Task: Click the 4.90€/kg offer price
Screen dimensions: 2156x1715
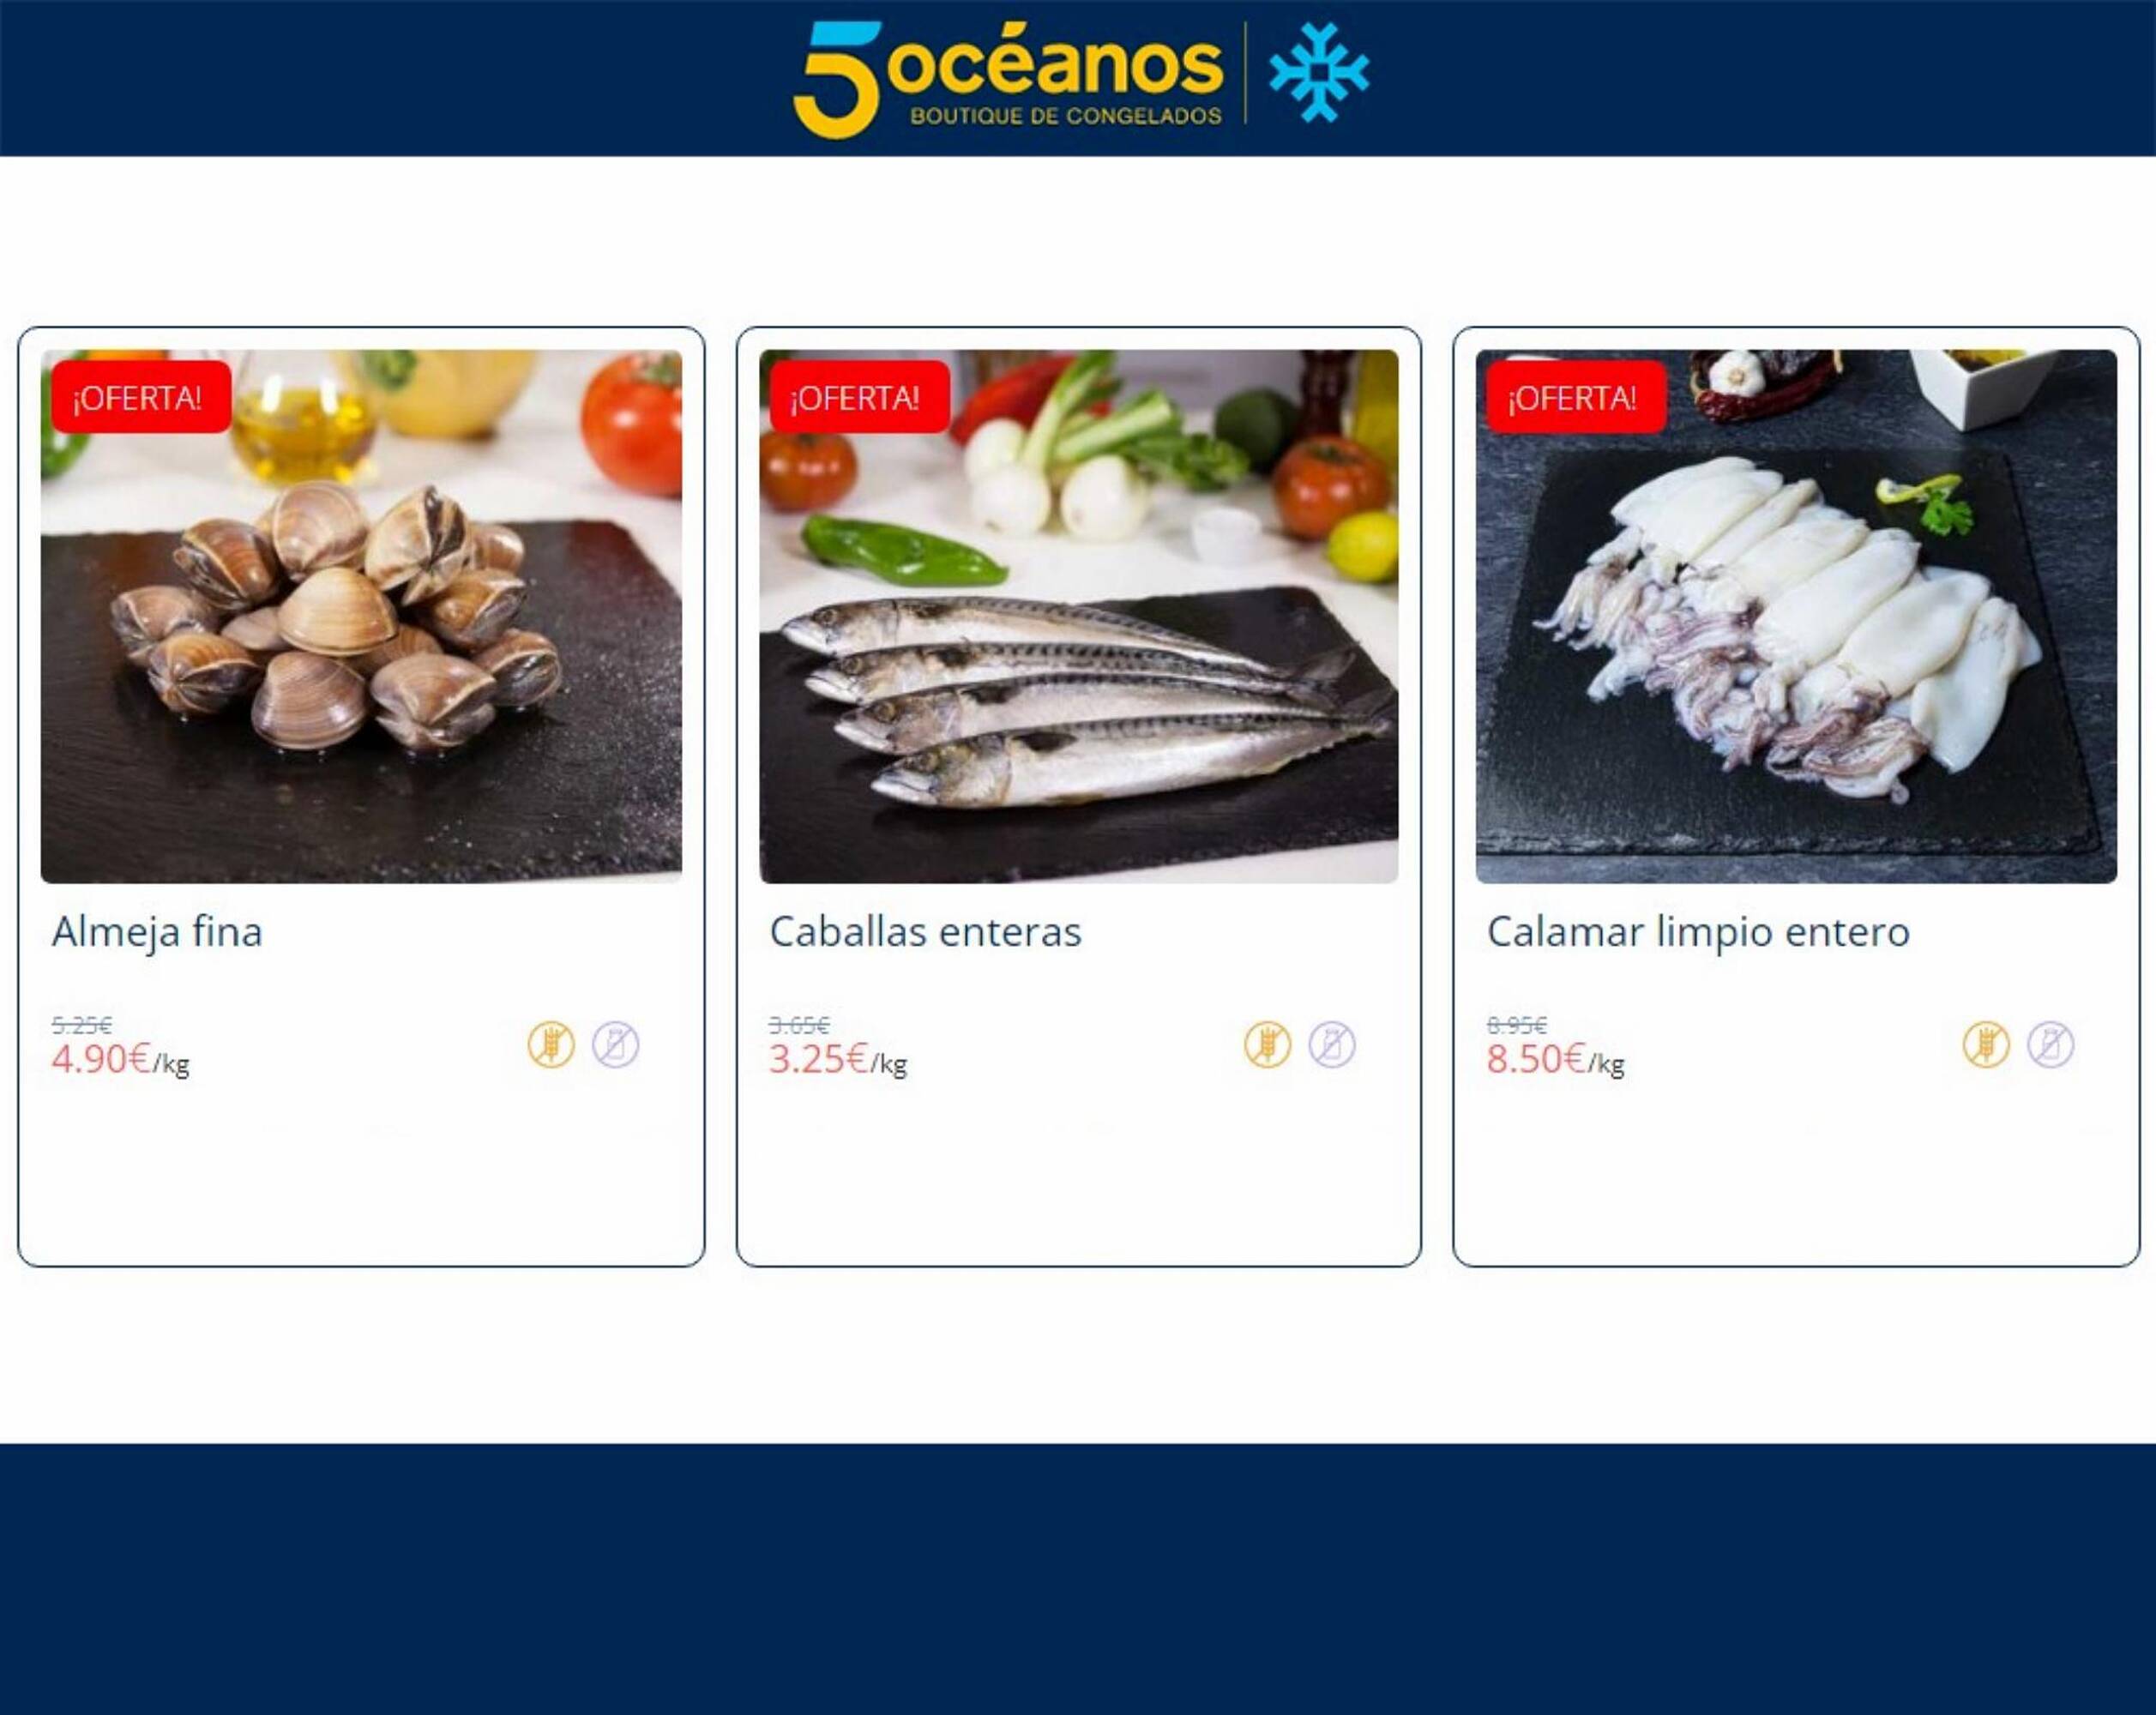Action: tap(120, 1059)
